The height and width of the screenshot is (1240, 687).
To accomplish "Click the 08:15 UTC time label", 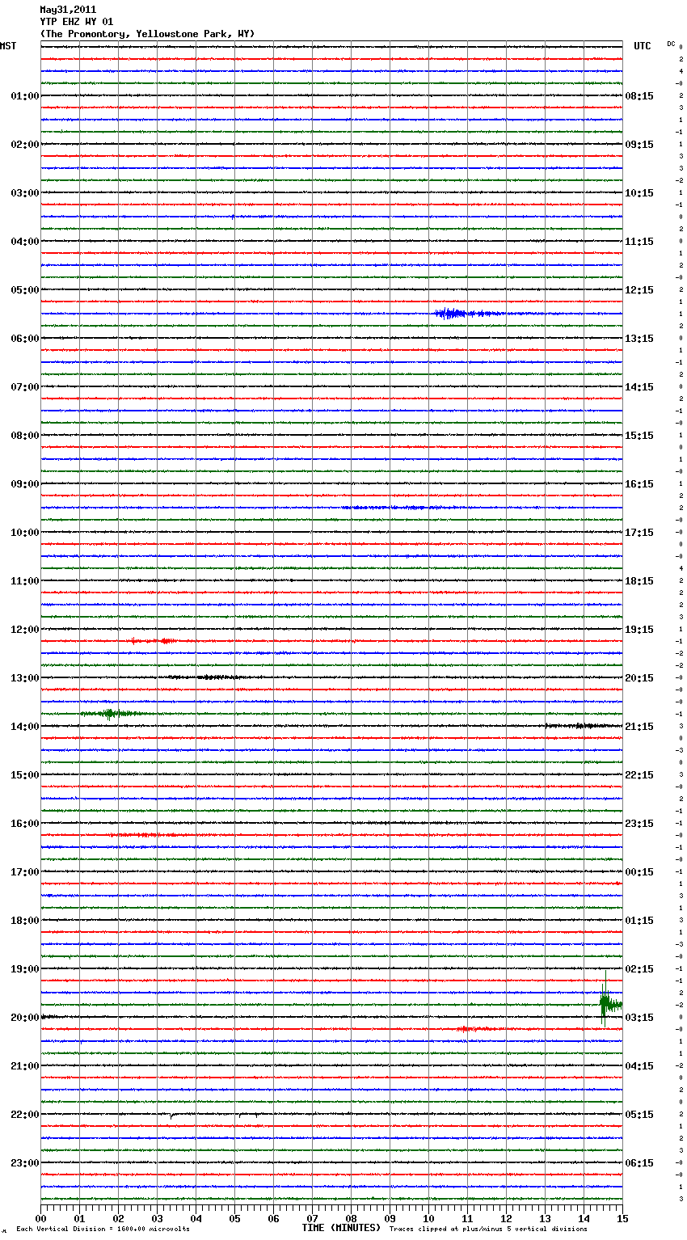I will (639, 96).
